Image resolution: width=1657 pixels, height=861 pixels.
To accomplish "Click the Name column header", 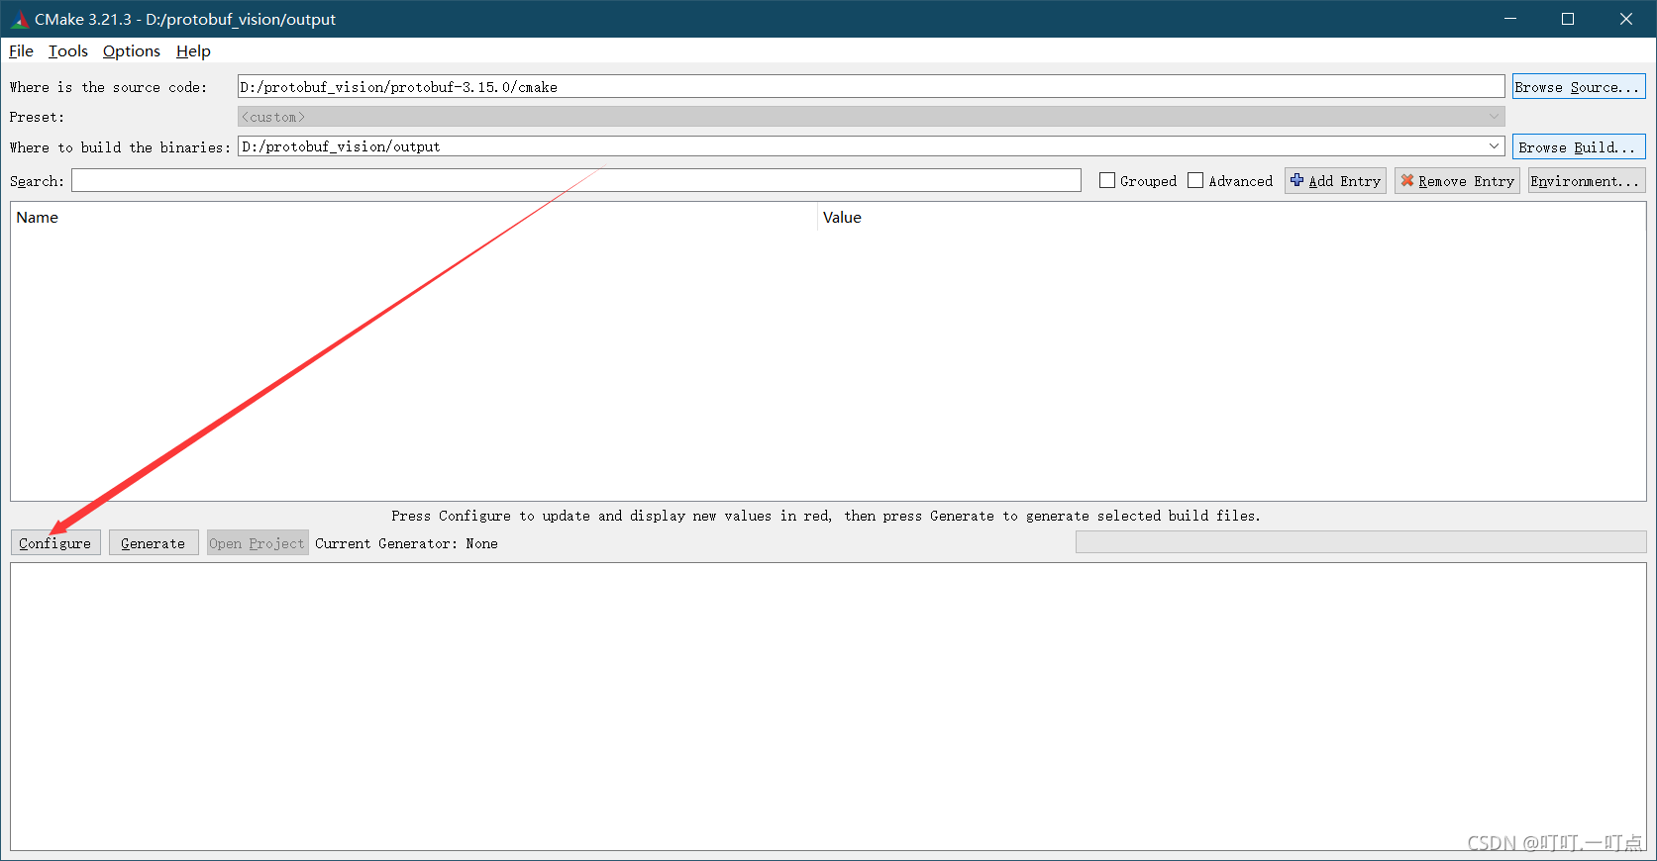I will pos(414,218).
